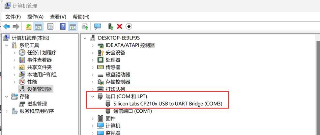Click the scan for hardware changes monitor icon
320x135 pixels.
point(97,27)
